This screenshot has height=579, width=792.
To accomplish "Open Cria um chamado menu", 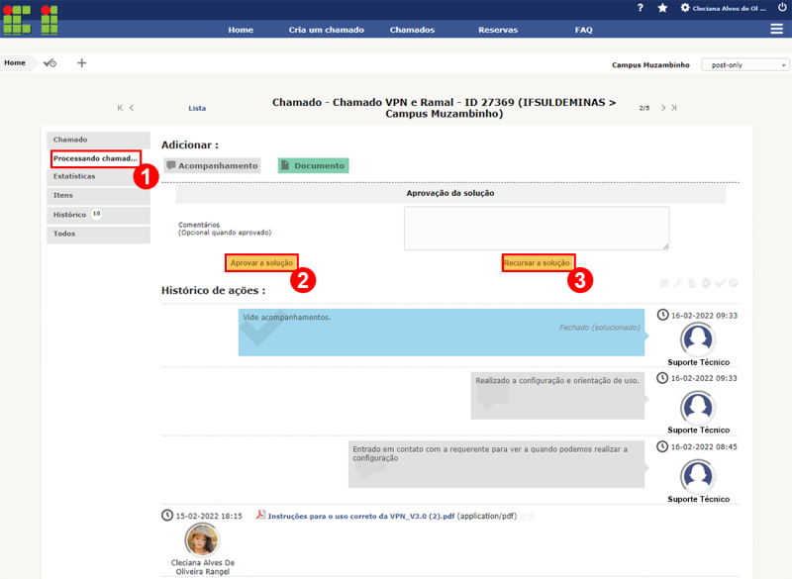I will coord(327,30).
